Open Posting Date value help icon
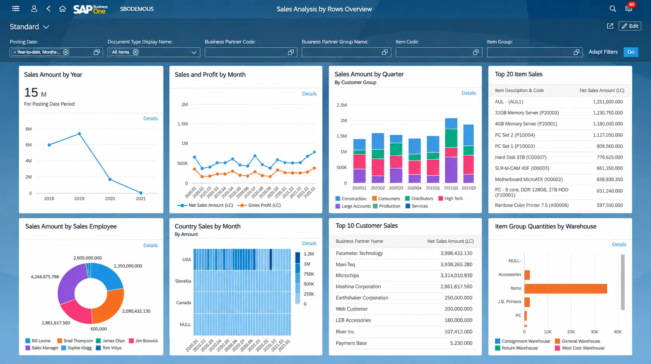 click(x=97, y=52)
